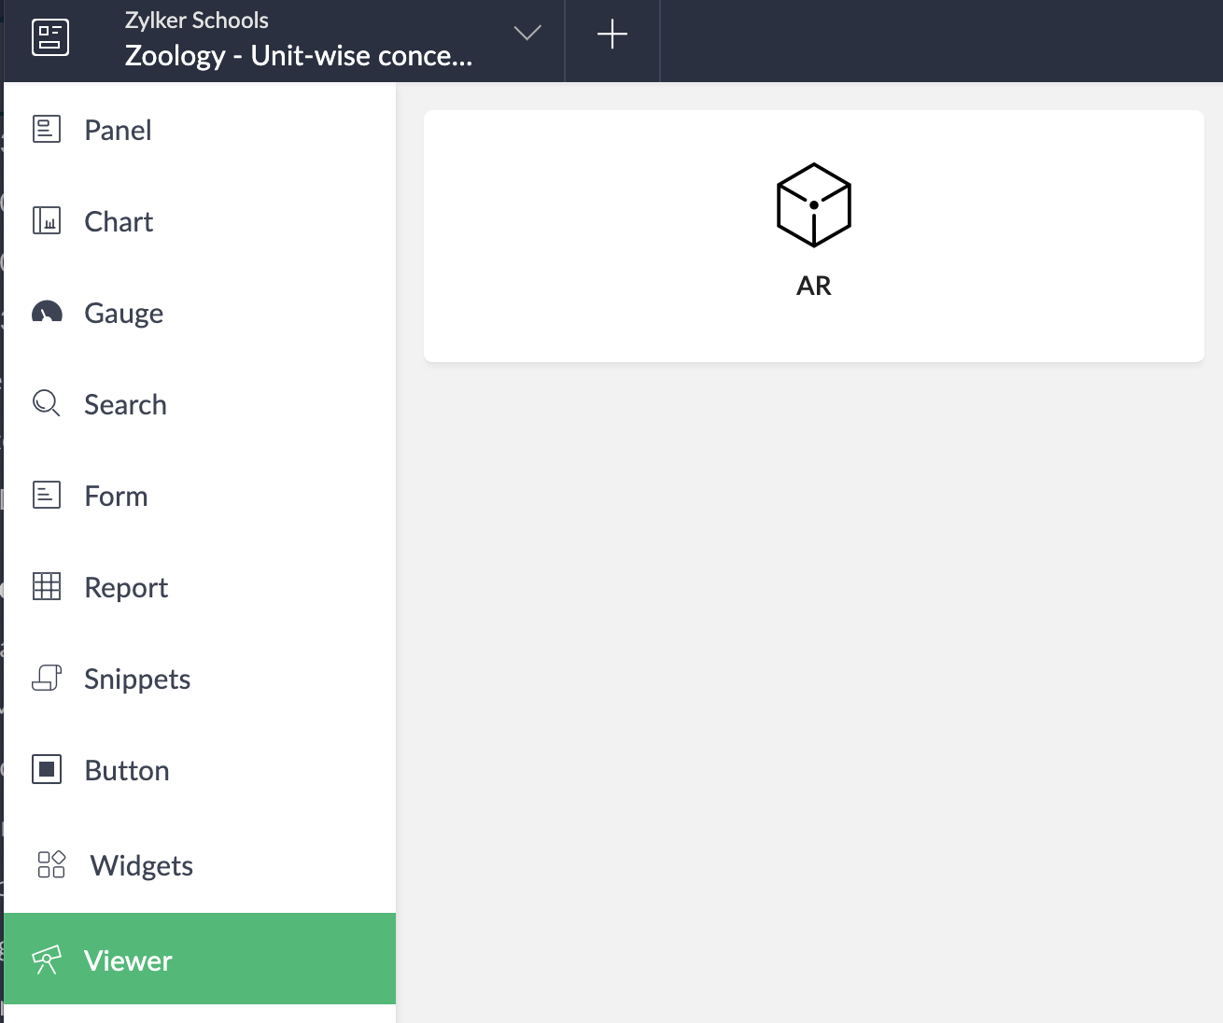Click the Chart icon in sidebar
The width and height of the screenshot is (1223, 1023).
point(47,220)
